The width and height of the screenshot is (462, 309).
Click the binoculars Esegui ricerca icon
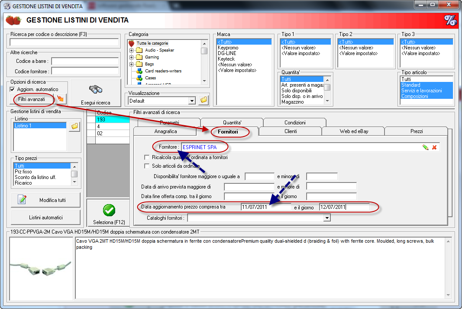[96, 89]
